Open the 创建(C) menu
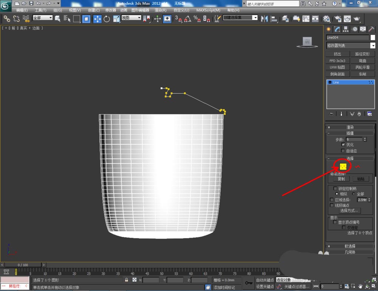This screenshot has height=291, width=378. point(94,10)
